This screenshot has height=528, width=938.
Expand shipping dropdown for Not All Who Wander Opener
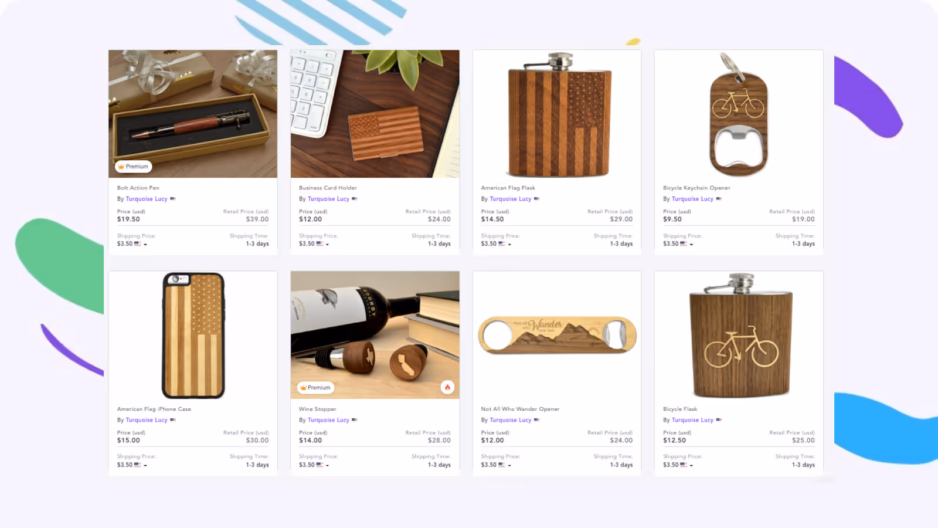click(x=509, y=466)
